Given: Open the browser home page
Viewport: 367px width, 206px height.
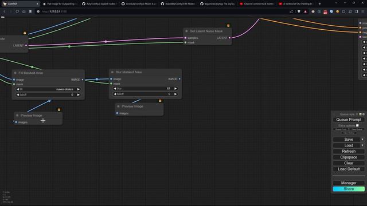Looking at the screenshot, I should tap(24, 11).
